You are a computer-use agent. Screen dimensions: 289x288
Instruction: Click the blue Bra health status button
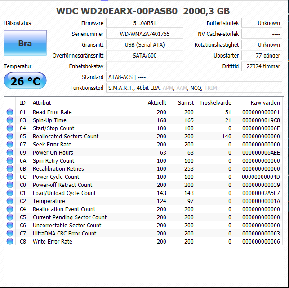point(25,44)
